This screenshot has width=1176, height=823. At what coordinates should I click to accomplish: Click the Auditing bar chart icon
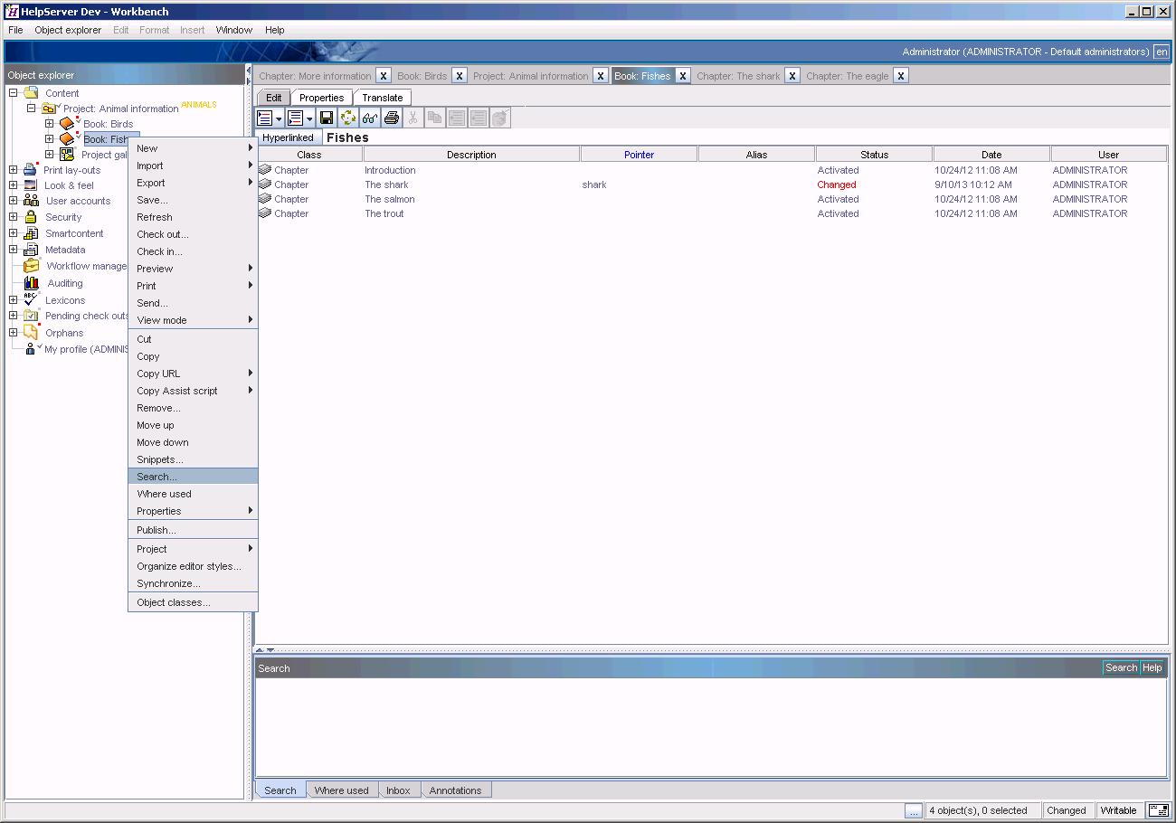[31, 283]
